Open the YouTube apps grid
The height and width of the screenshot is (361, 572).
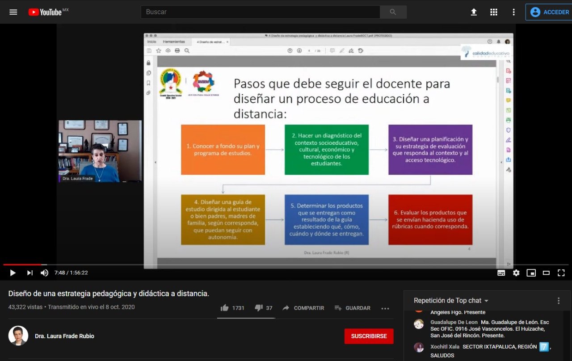pyautogui.click(x=494, y=12)
